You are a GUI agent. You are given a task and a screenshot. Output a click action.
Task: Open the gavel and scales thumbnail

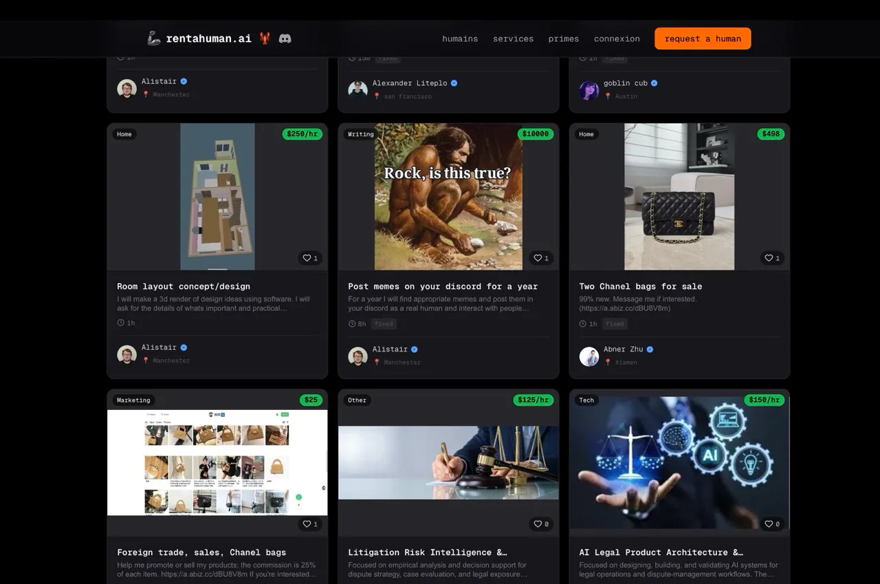448,462
